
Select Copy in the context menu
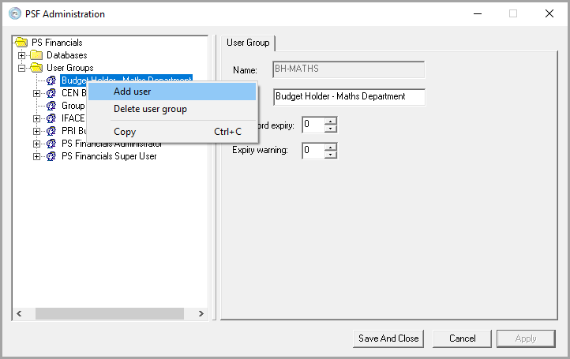click(125, 132)
